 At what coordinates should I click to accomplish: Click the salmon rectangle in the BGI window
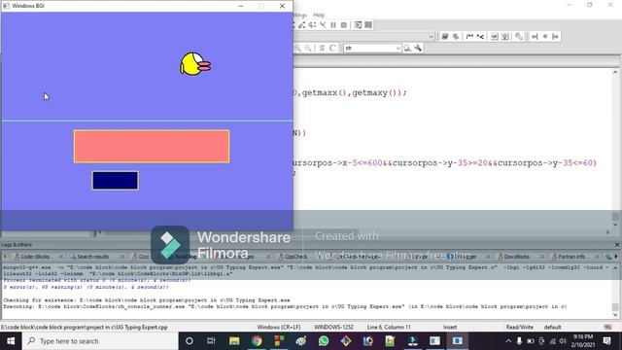point(152,147)
